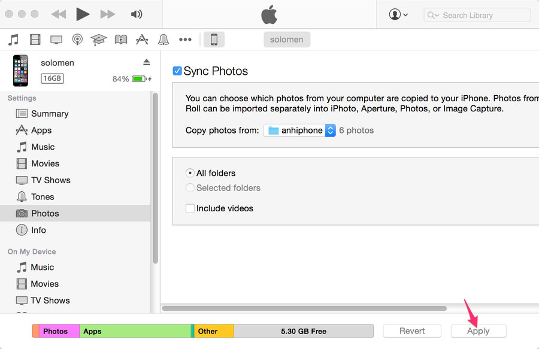Open the Music library note icon

click(x=13, y=40)
